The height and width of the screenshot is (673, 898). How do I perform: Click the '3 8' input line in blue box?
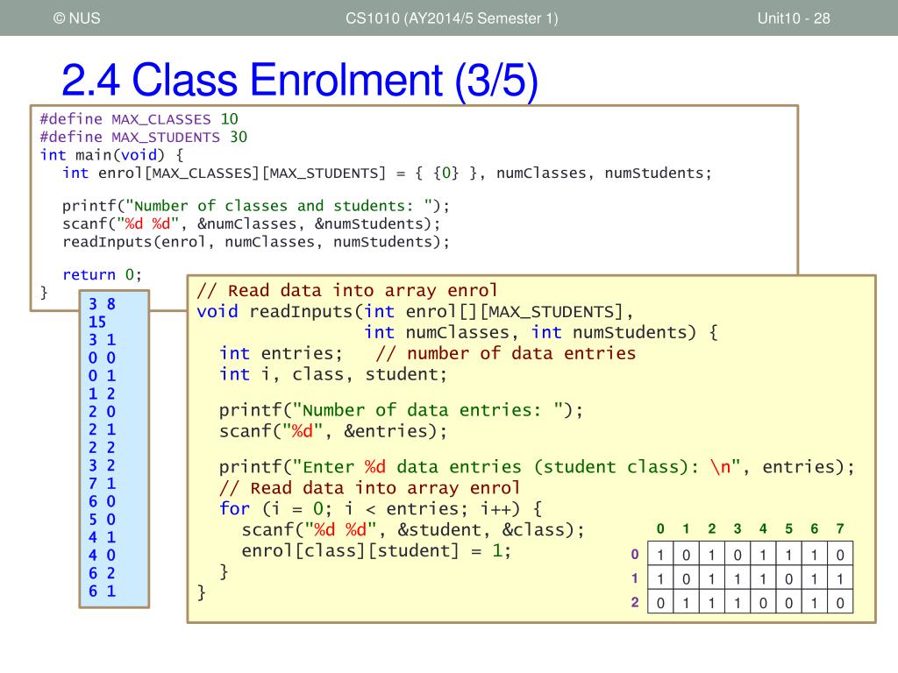[102, 304]
